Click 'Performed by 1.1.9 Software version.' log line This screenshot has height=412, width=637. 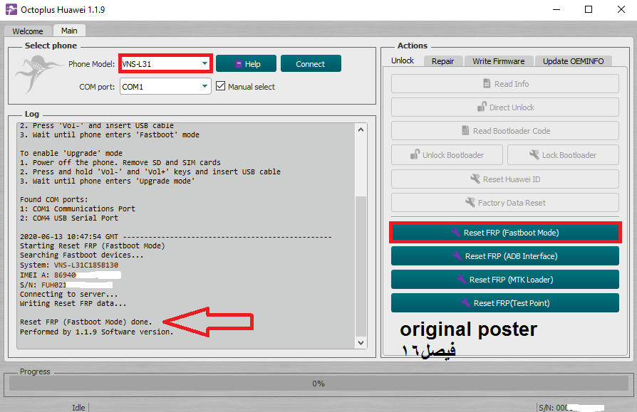click(97, 332)
